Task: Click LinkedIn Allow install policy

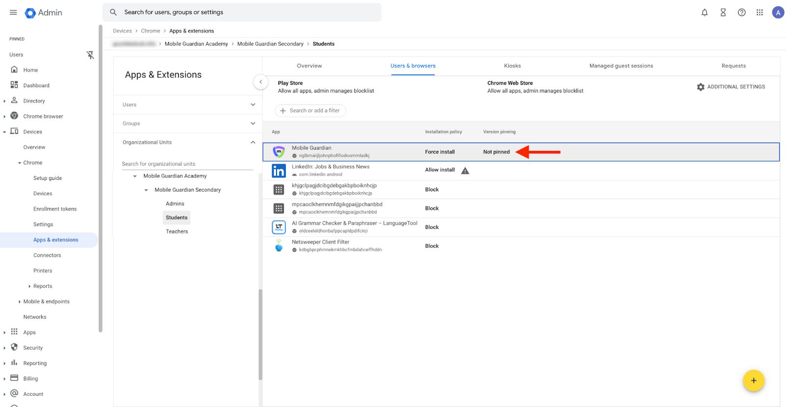Action: click(440, 170)
